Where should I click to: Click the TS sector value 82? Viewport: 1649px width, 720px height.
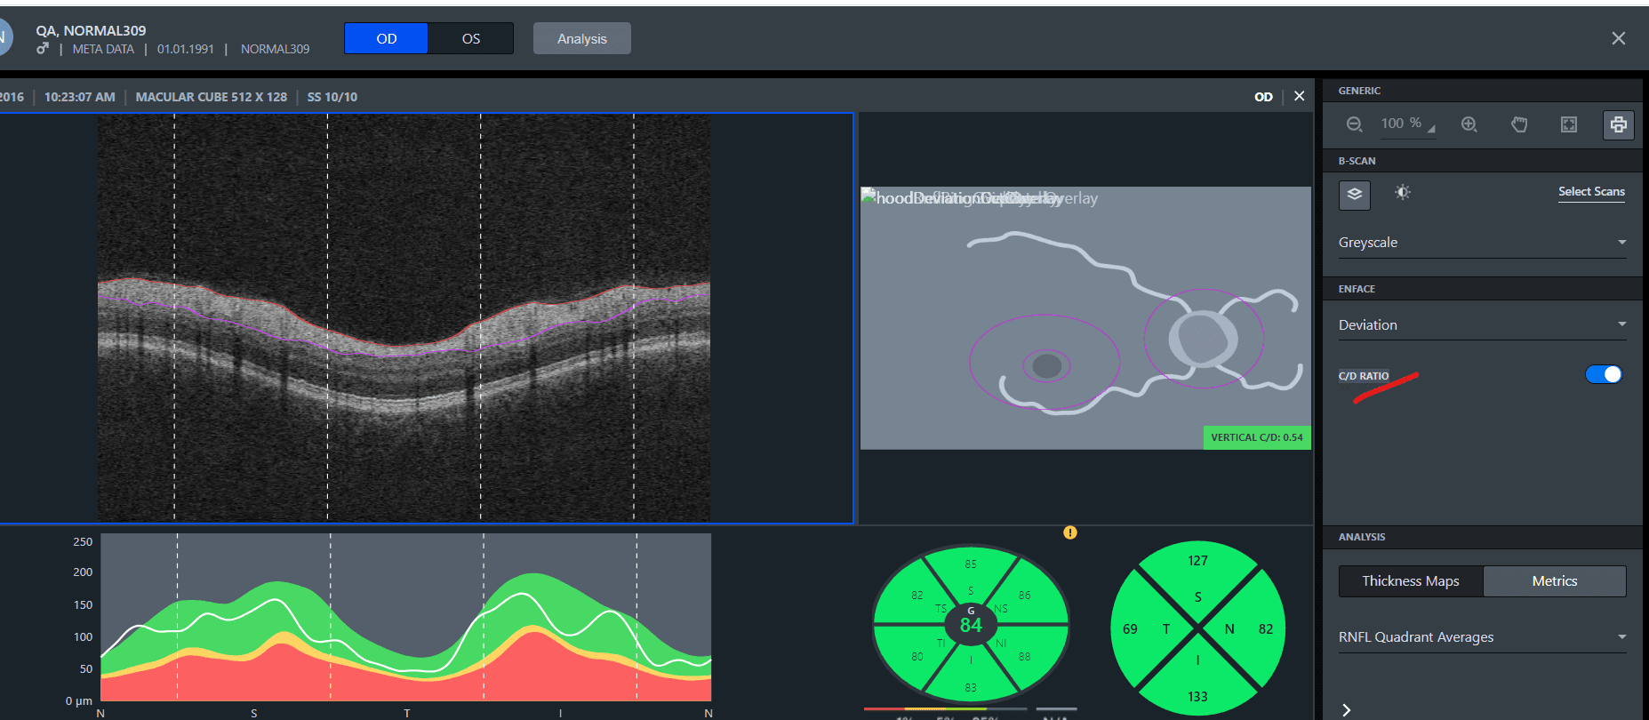(917, 595)
